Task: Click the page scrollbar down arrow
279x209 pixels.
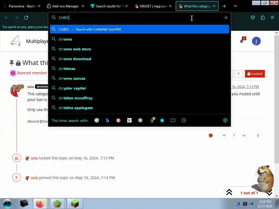Action: pyautogui.click(x=277, y=196)
